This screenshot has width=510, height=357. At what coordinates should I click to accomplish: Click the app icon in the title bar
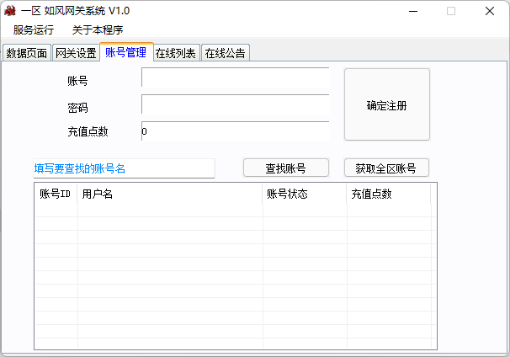pos(10,11)
